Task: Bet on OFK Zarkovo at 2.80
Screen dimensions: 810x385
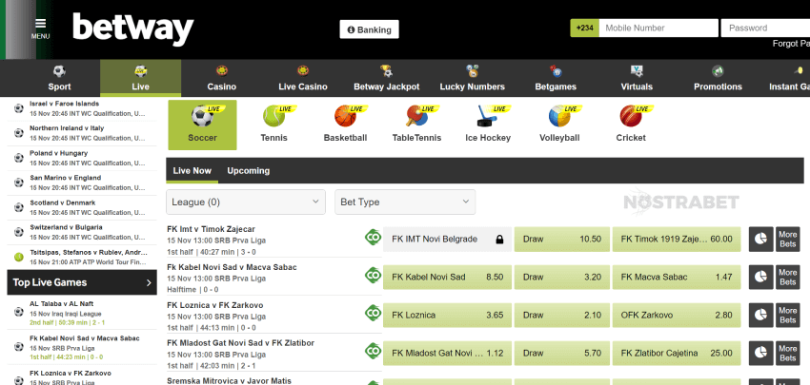Action: [677, 315]
